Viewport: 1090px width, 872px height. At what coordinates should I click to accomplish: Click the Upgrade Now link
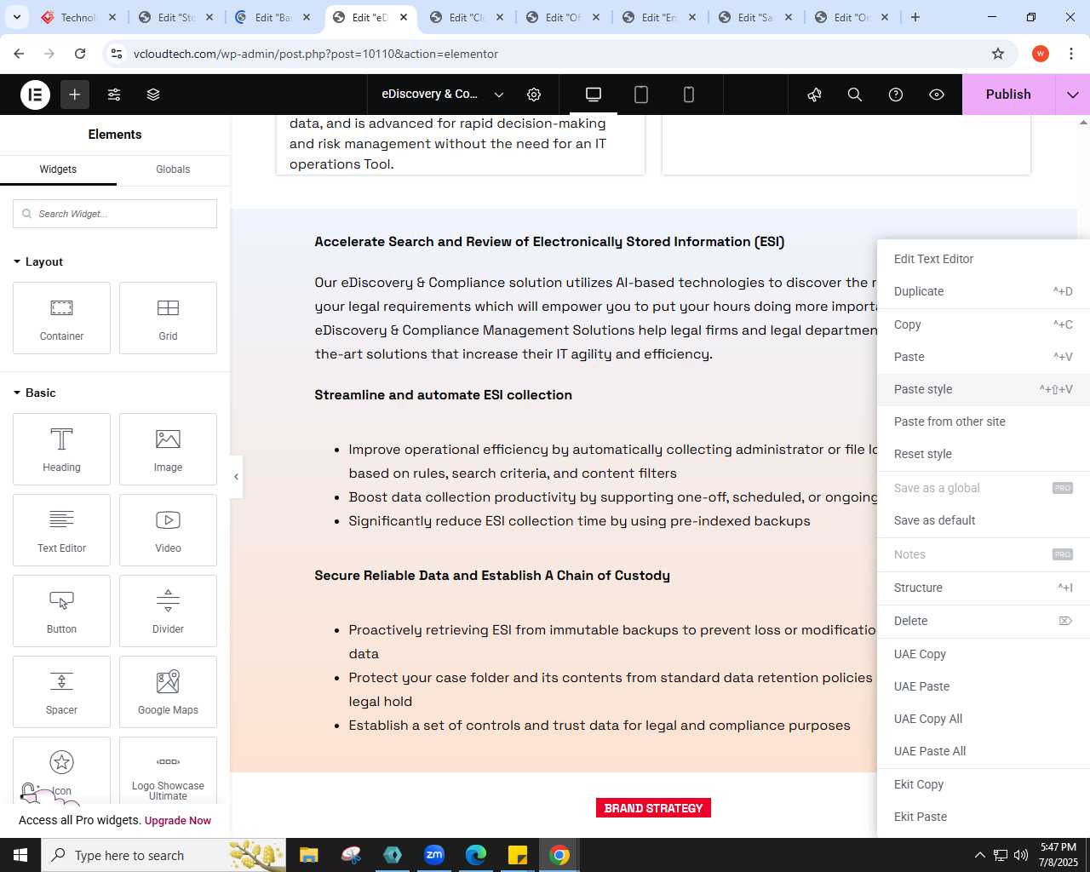[178, 821]
